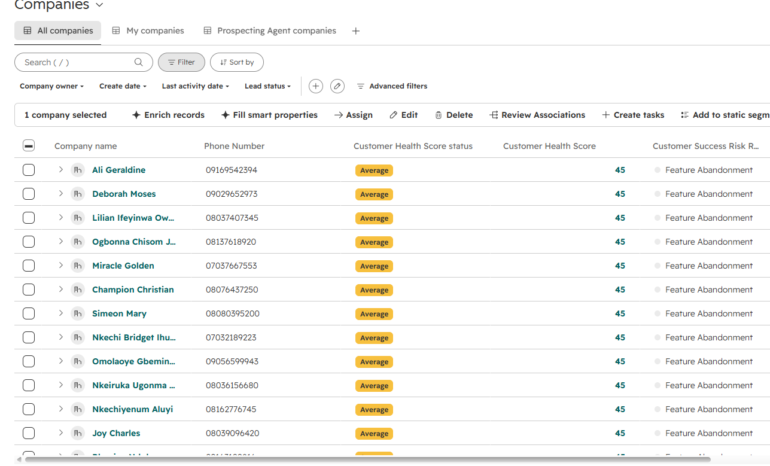The height and width of the screenshot is (466, 770).
Task: Click the search magnifier icon
Action: tap(139, 62)
